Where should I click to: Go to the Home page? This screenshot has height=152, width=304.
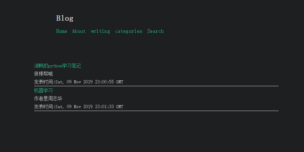tap(62, 31)
